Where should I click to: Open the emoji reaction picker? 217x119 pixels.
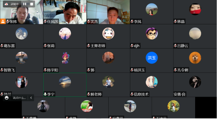pos(6,98)
